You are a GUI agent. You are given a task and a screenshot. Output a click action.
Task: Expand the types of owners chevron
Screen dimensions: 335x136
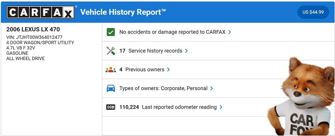tap(211, 88)
